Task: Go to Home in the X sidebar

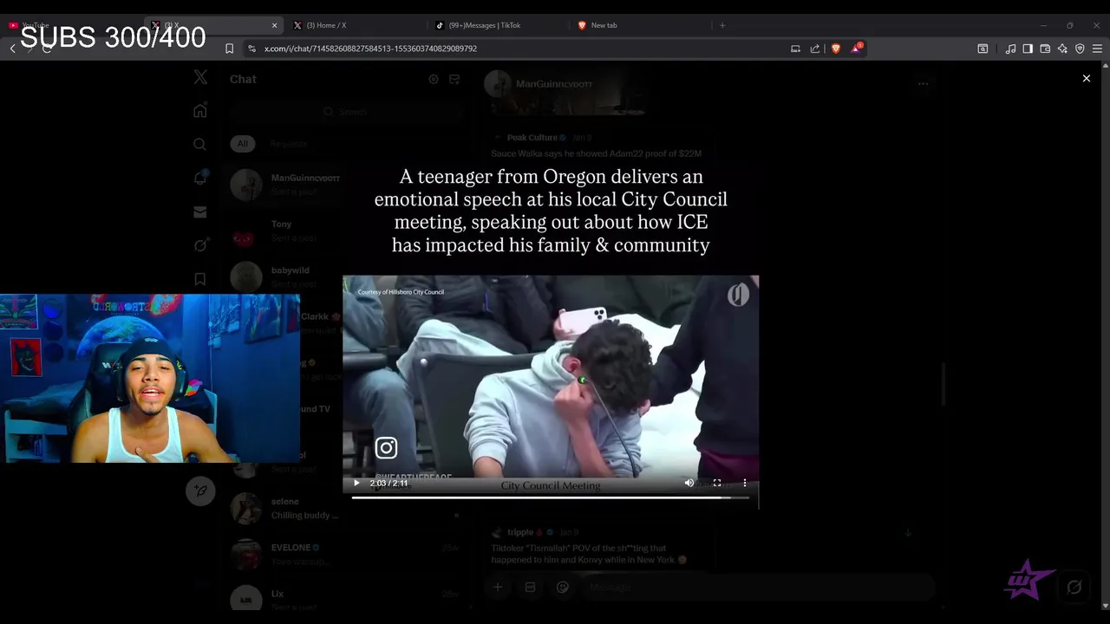Action: point(200,111)
